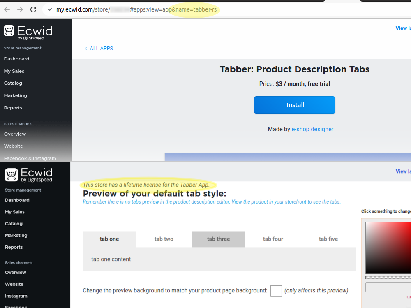
Task: Open Dashboard in the upper sidebar
Action: (16, 59)
